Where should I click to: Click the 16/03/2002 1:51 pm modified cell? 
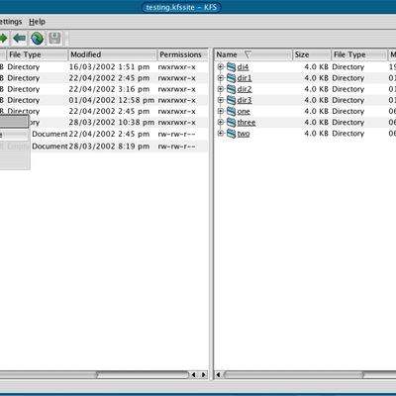pyautogui.click(x=109, y=67)
